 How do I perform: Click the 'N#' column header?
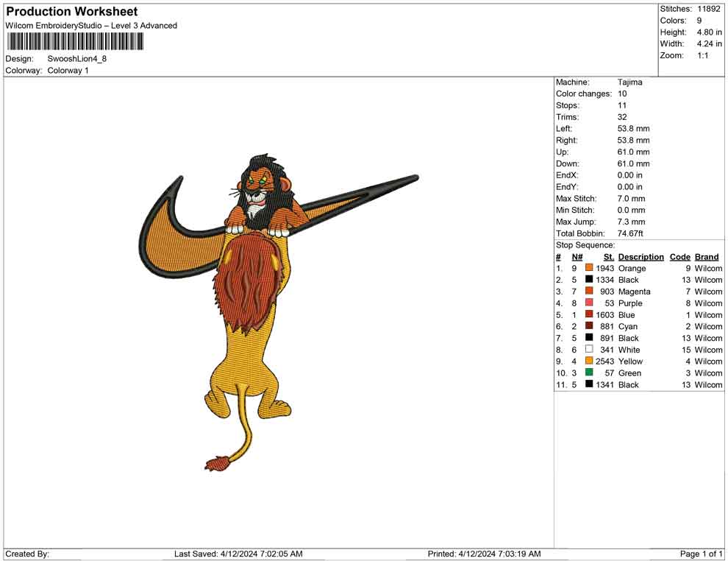tap(577, 257)
